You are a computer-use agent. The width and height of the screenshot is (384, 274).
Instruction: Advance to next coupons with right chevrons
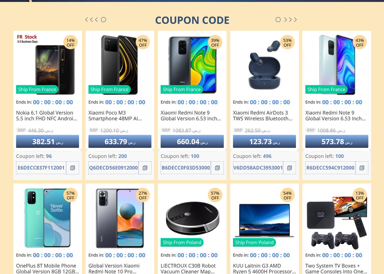[290, 20]
